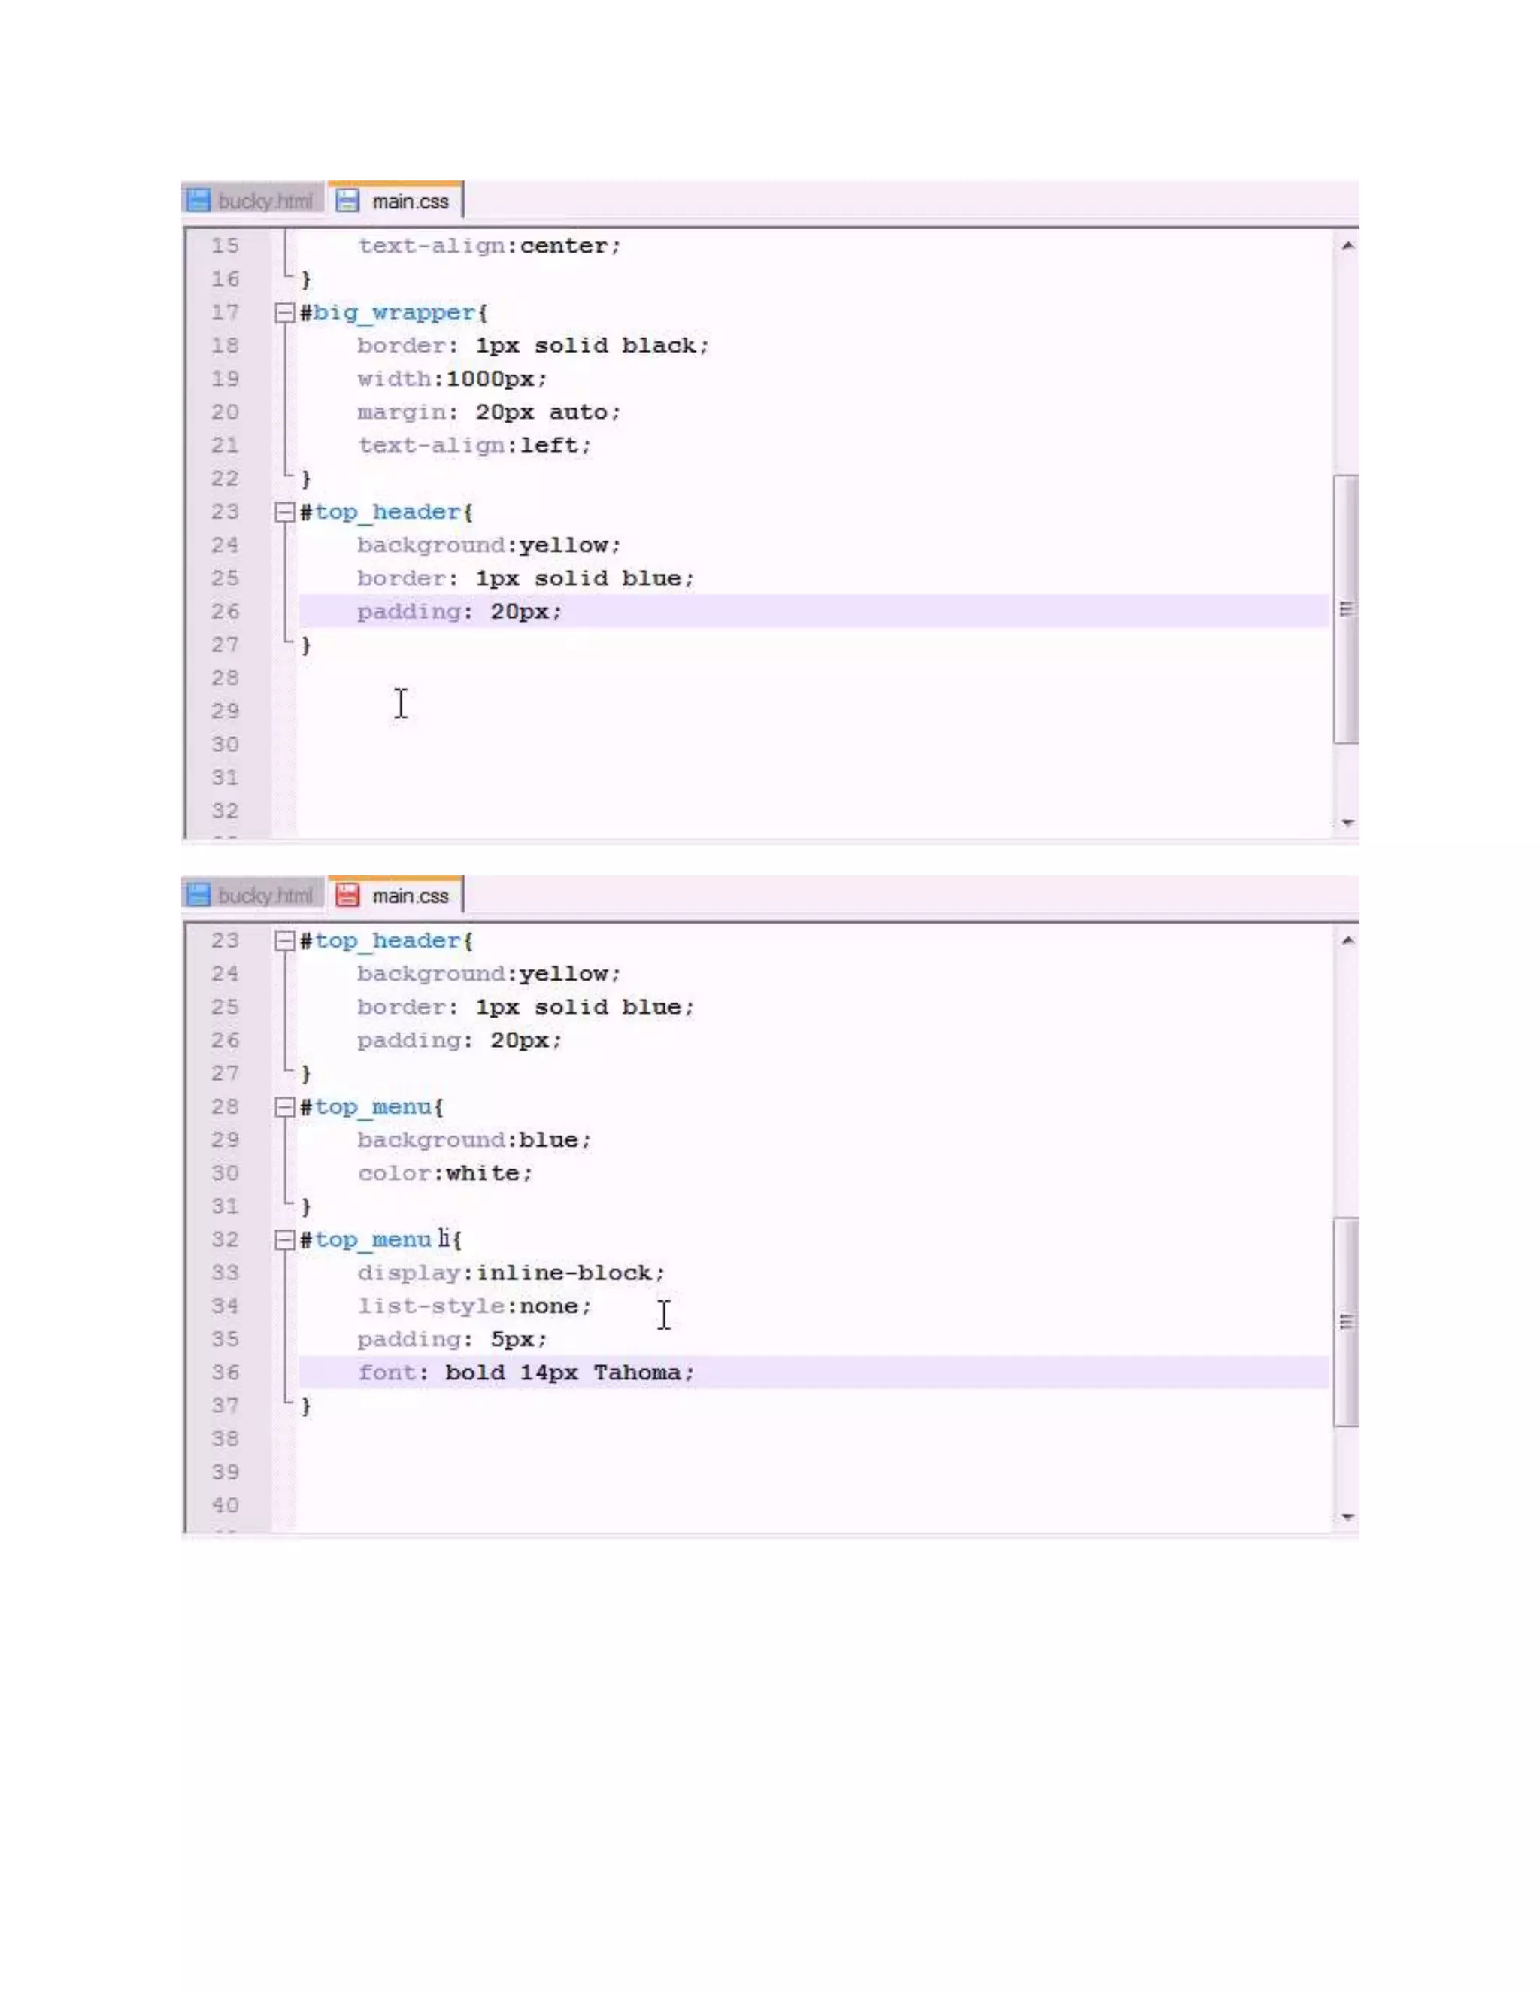Click the "list-style:none;" line
The image size is (1540, 1993).
tap(474, 1306)
